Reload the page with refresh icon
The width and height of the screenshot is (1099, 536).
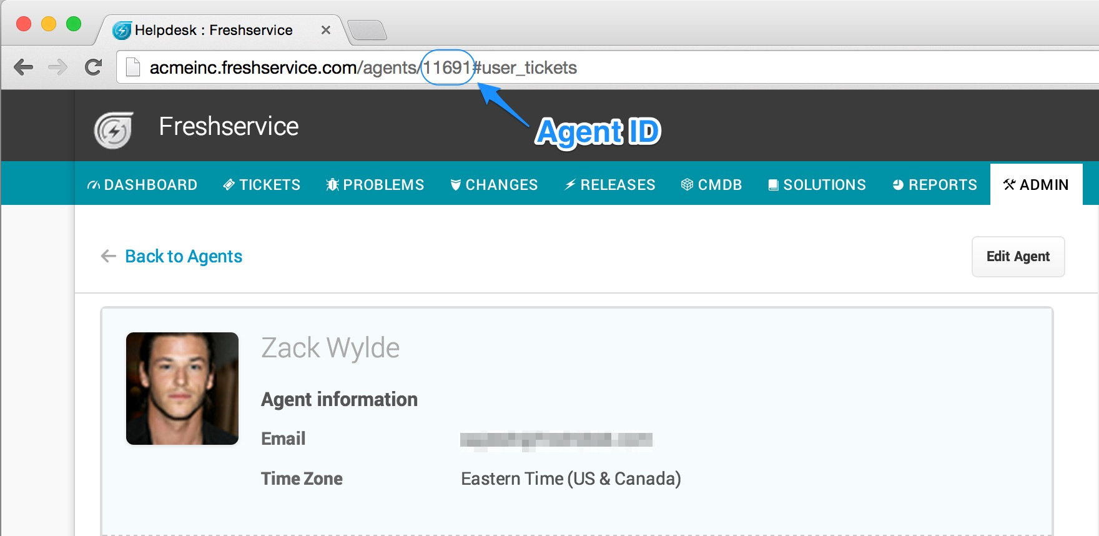point(94,67)
